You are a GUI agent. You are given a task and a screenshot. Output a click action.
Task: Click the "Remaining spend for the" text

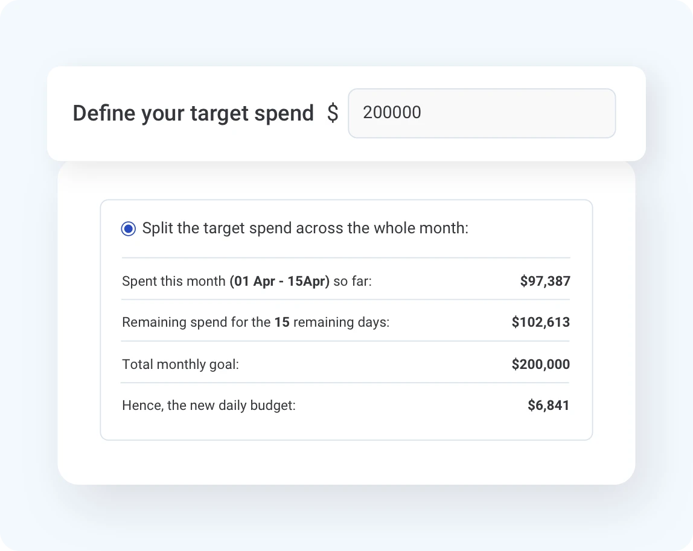196,323
